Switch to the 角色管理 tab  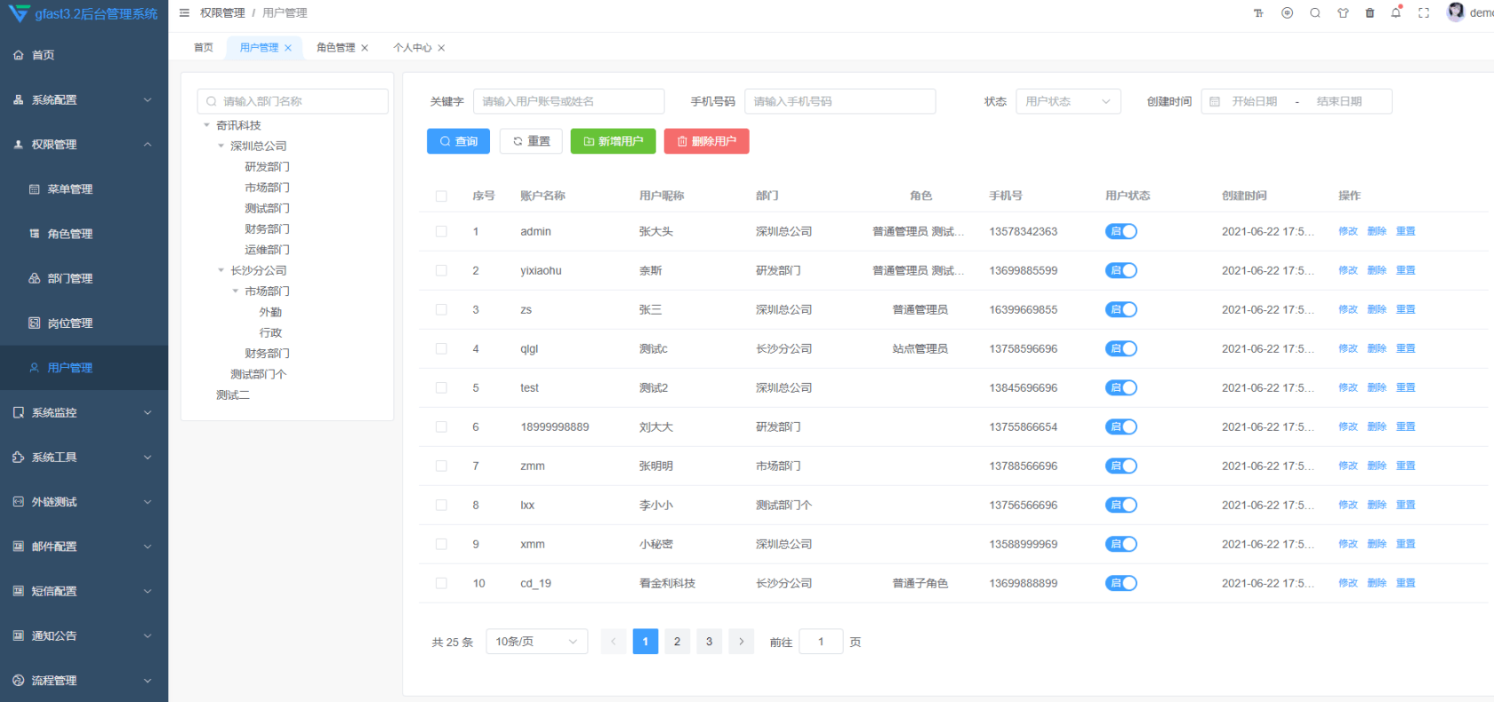point(335,48)
